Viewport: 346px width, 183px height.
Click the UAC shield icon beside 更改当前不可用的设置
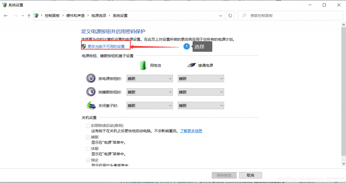coord(84,46)
